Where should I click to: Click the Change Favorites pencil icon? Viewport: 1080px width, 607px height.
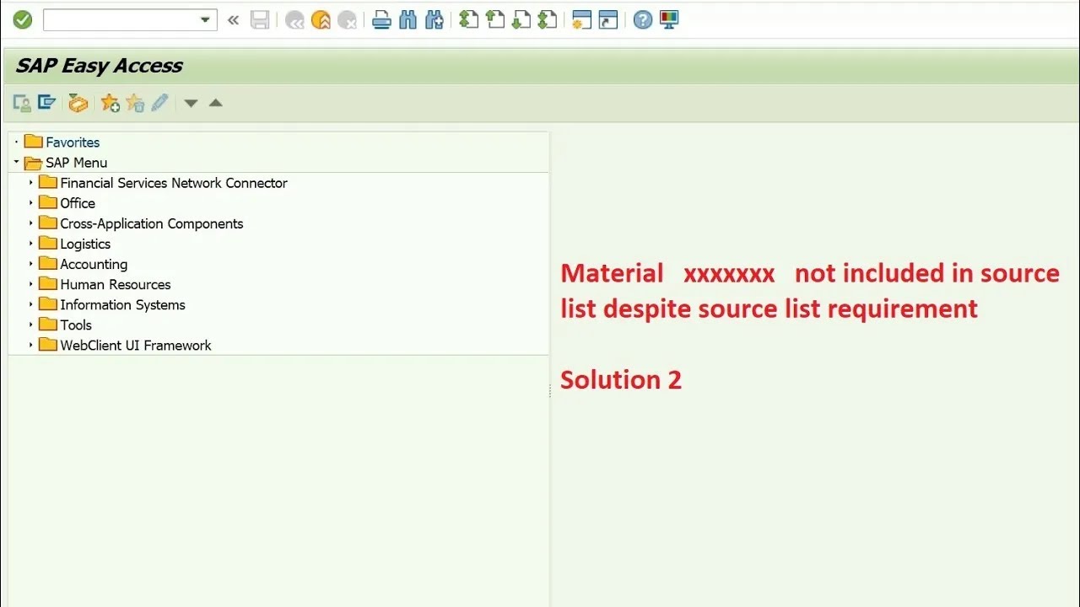(x=159, y=103)
